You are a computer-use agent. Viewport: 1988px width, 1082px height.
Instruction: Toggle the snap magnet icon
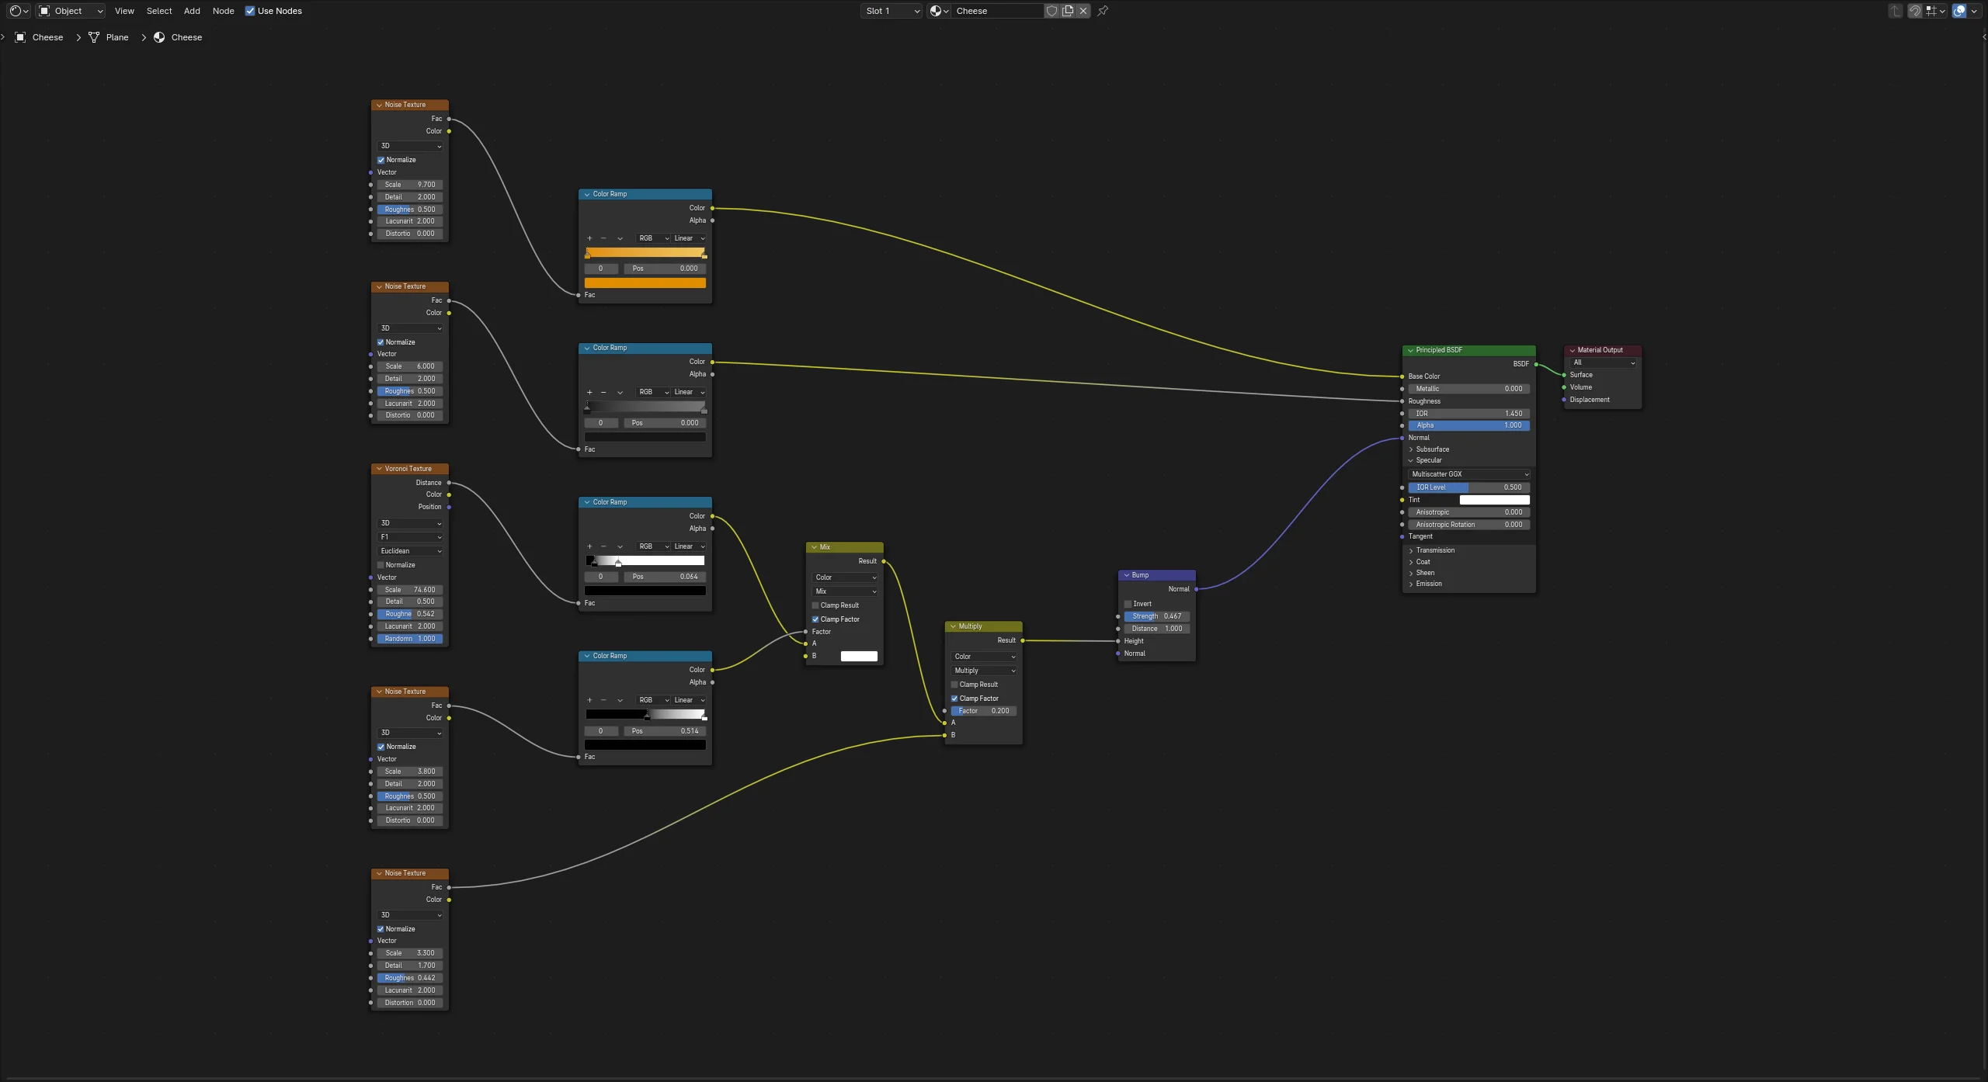(1915, 11)
